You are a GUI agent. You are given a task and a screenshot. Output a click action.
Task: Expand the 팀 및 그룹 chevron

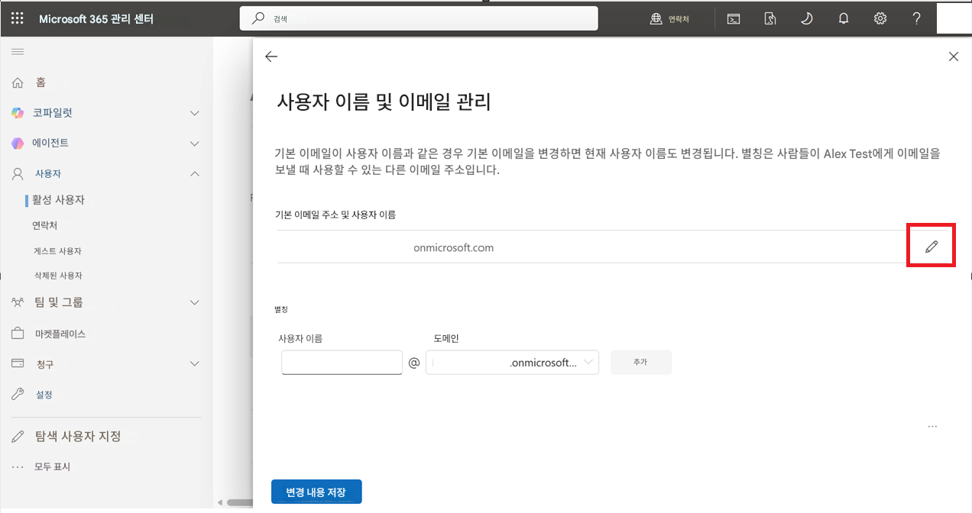click(x=194, y=303)
